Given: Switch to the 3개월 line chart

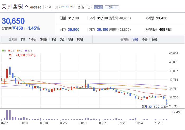Looking at the screenshot, I should (x=44, y=39).
